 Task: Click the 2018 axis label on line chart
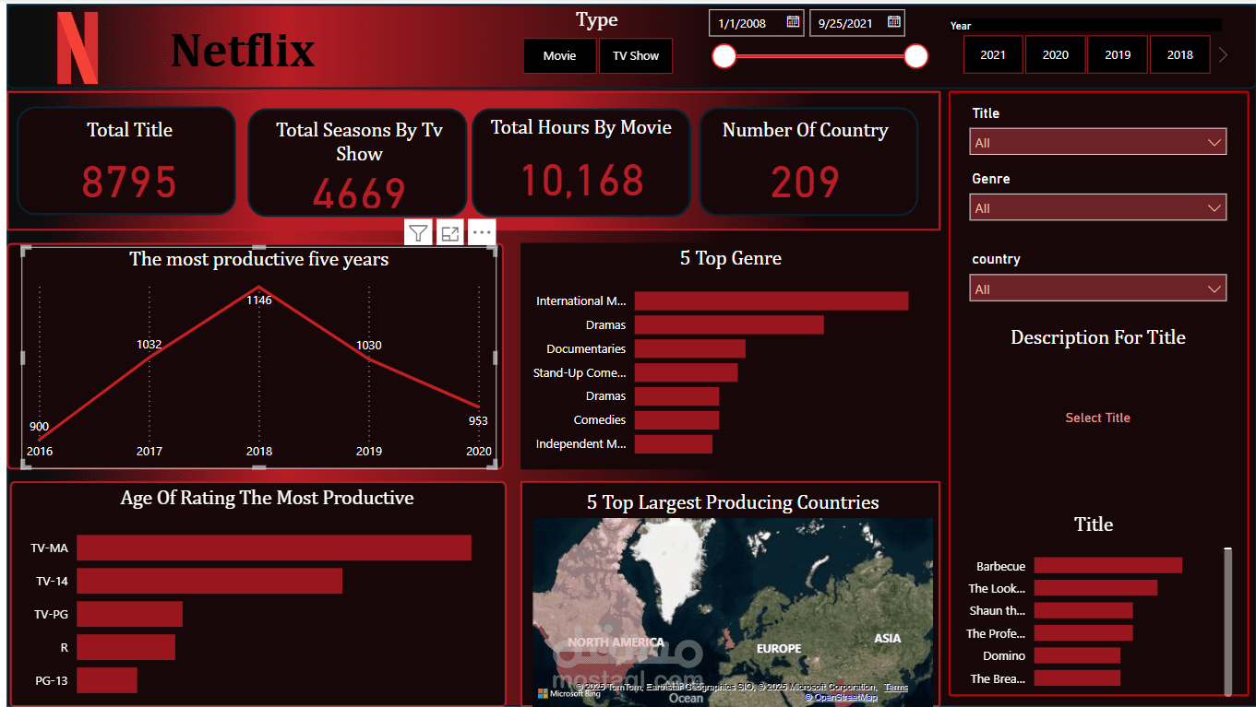point(259,452)
